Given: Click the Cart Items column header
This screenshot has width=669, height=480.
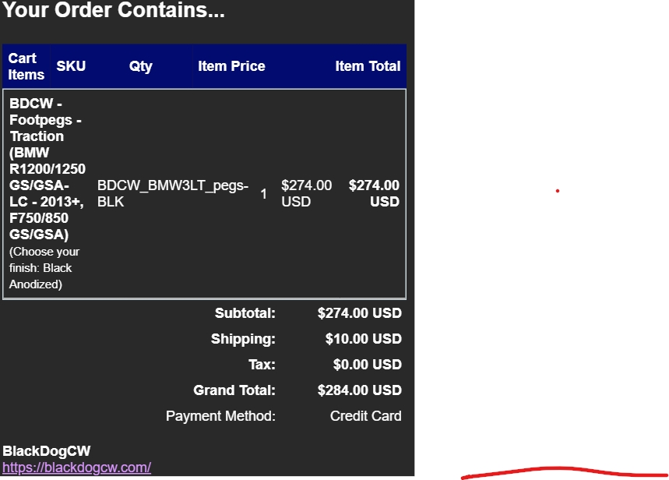Looking at the screenshot, I should coord(26,67).
